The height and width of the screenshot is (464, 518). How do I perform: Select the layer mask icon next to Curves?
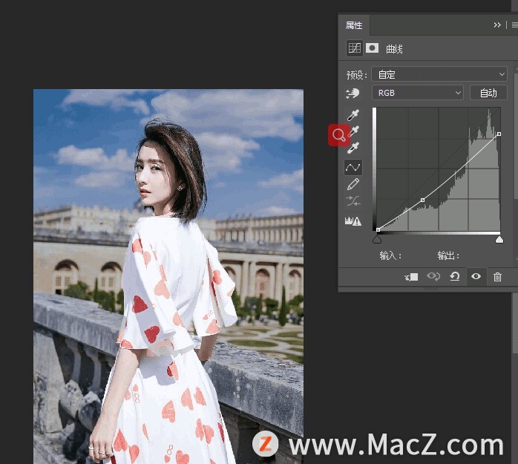pos(372,48)
